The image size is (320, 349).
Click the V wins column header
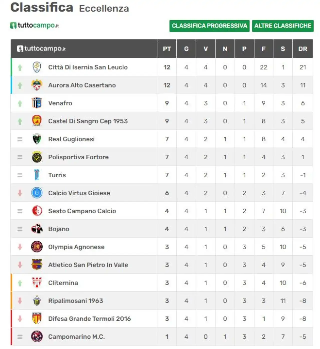[x=205, y=49]
